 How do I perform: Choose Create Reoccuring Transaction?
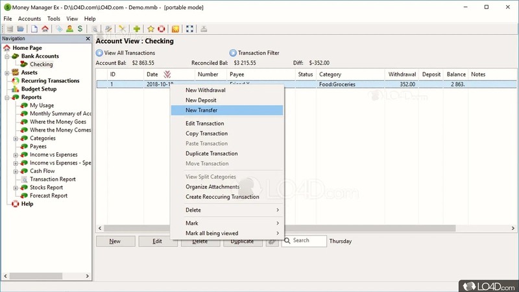point(227,197)
